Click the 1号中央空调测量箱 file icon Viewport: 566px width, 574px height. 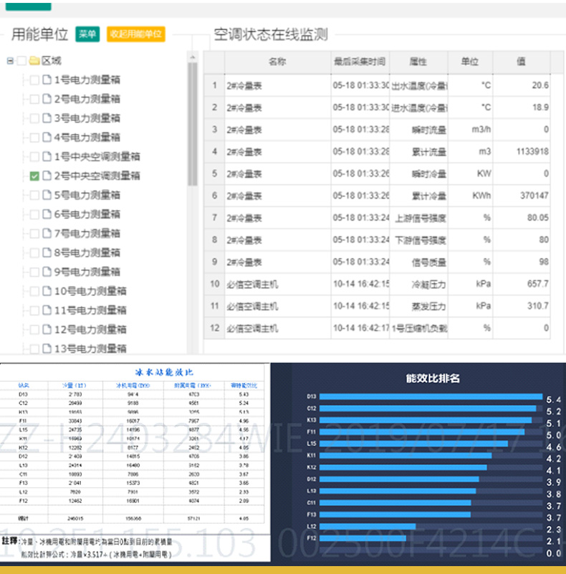[x=47, y=156]
